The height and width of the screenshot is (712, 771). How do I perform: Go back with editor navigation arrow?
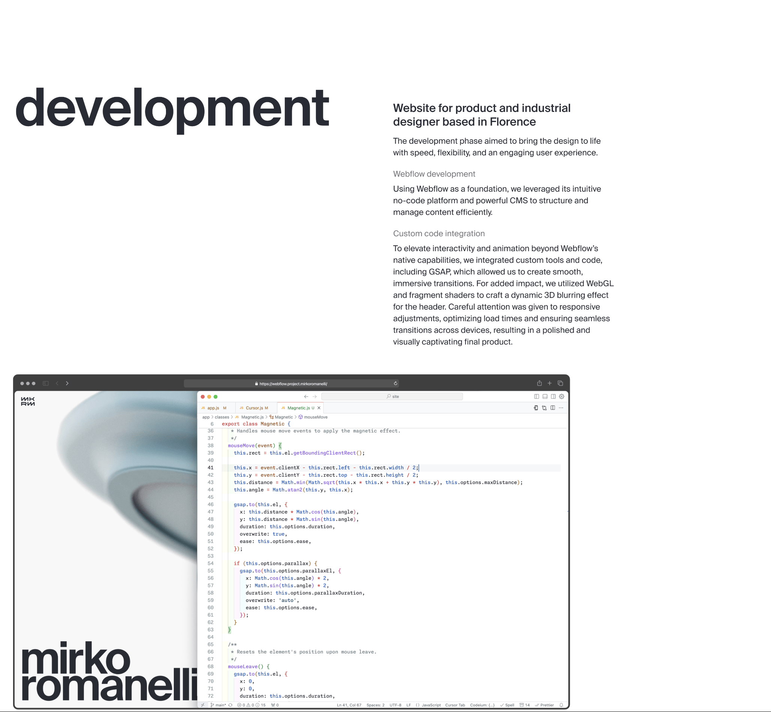click(x=306, y=396)
